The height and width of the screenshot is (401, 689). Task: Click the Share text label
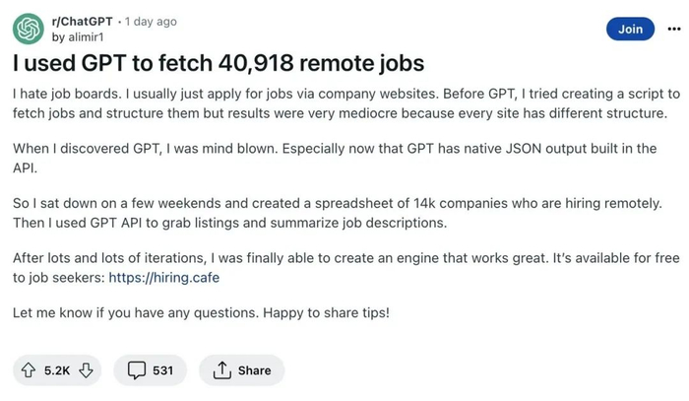pyautogui.click(x=254, y=370)
